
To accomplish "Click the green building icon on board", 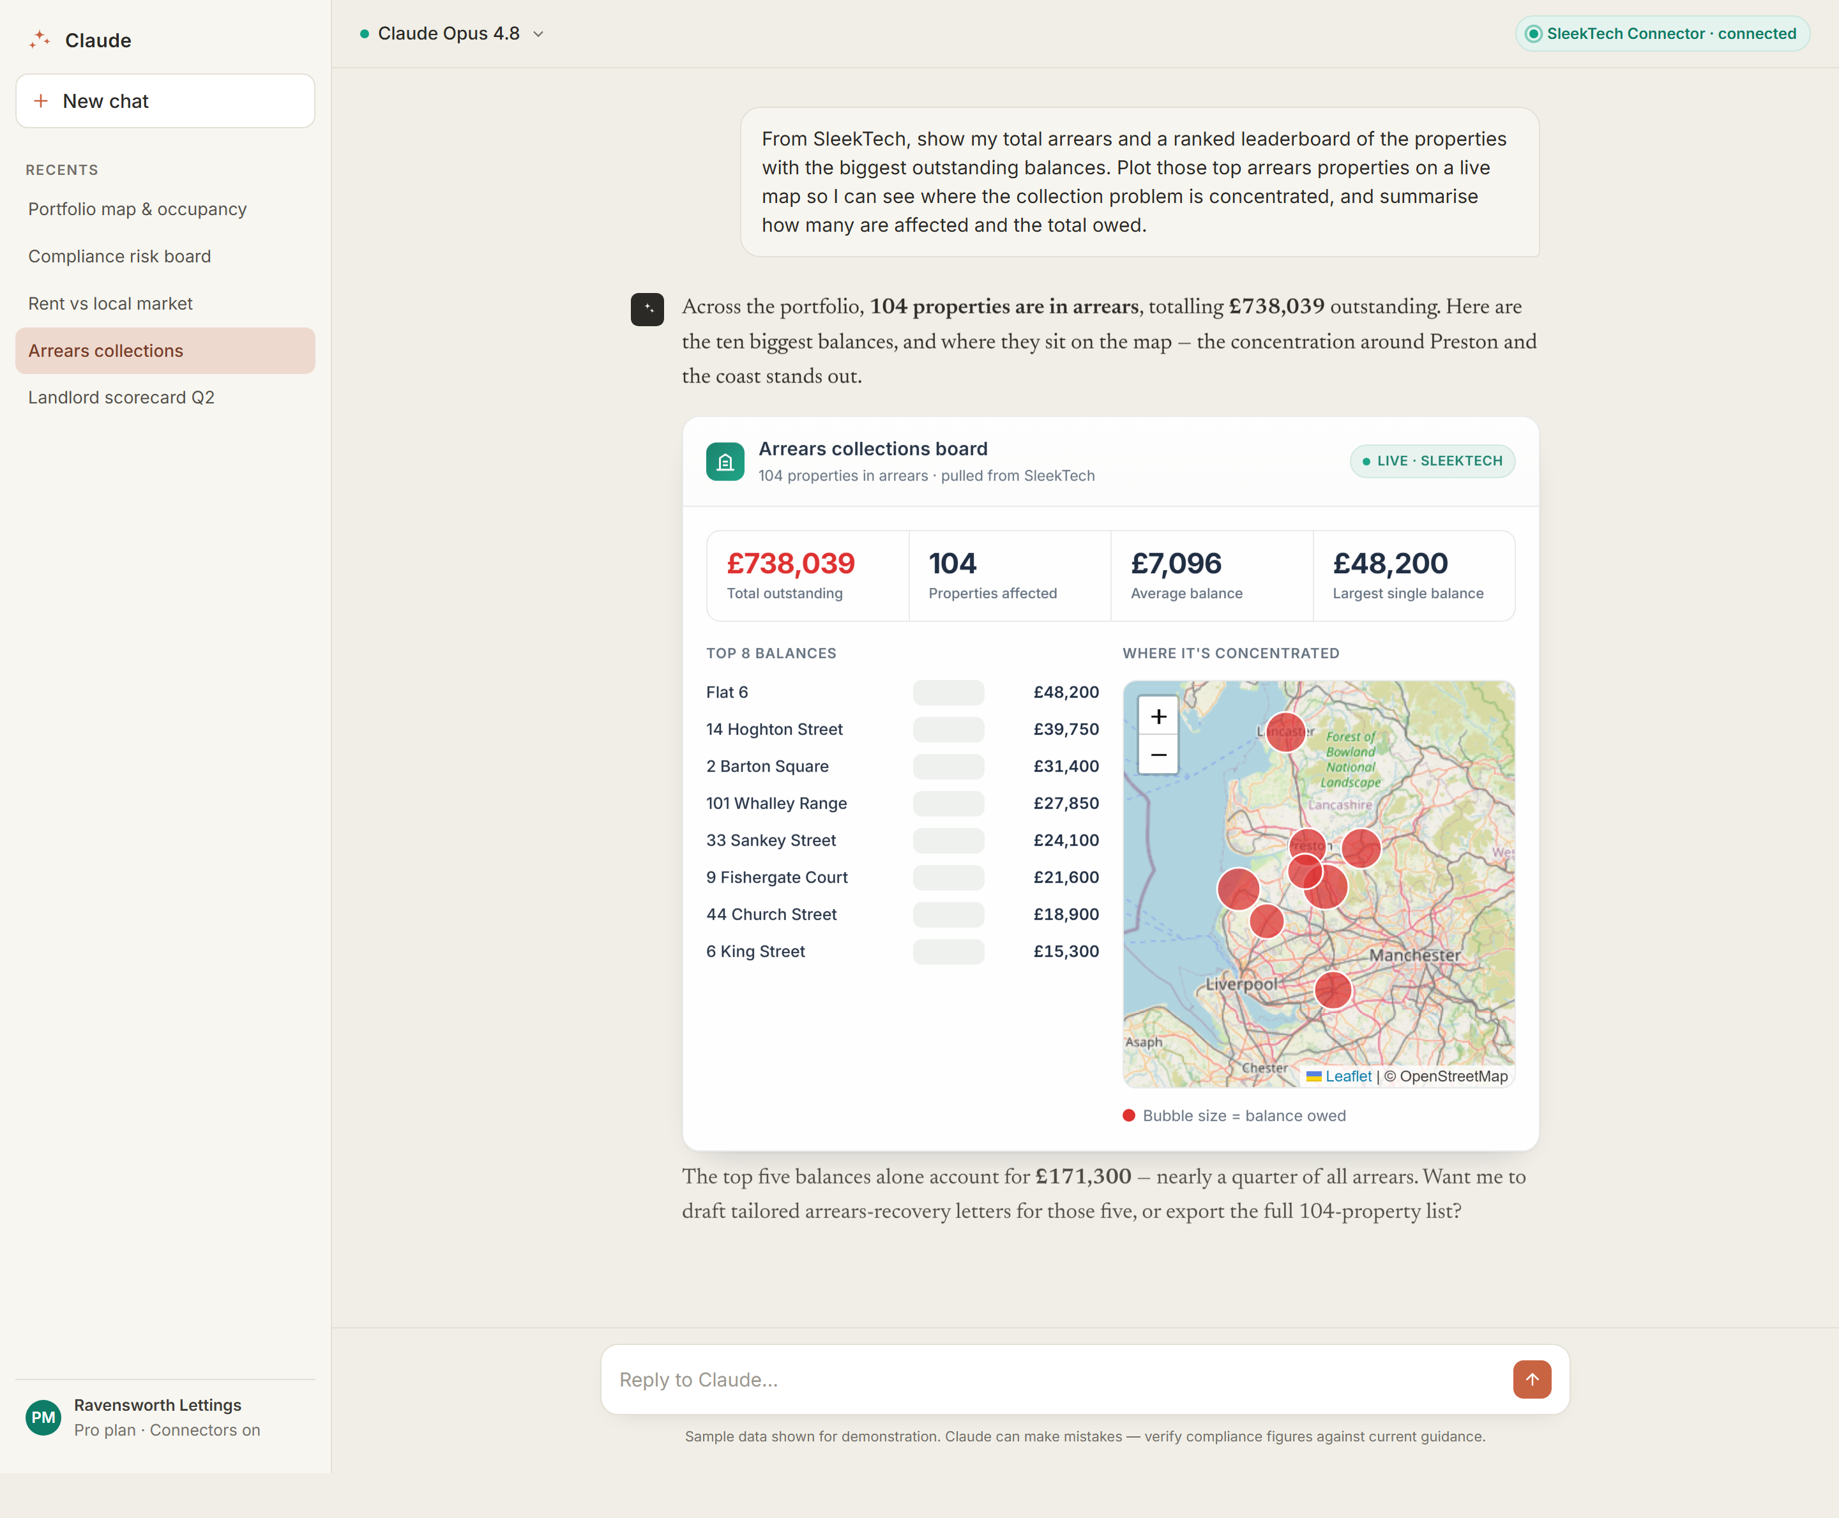I will coord(725,462).
